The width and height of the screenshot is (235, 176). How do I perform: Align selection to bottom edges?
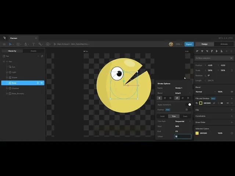point(221,51)
